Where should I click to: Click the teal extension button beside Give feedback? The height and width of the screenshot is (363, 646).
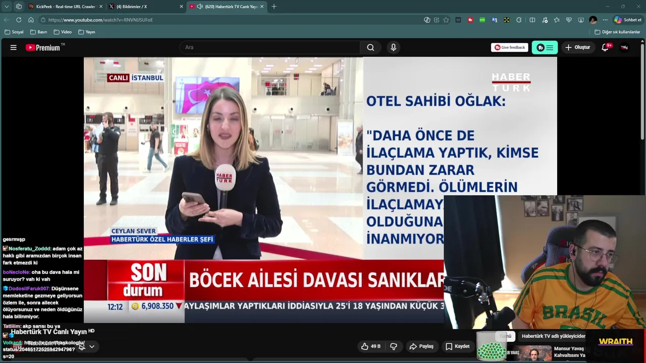tap(545, 47)
